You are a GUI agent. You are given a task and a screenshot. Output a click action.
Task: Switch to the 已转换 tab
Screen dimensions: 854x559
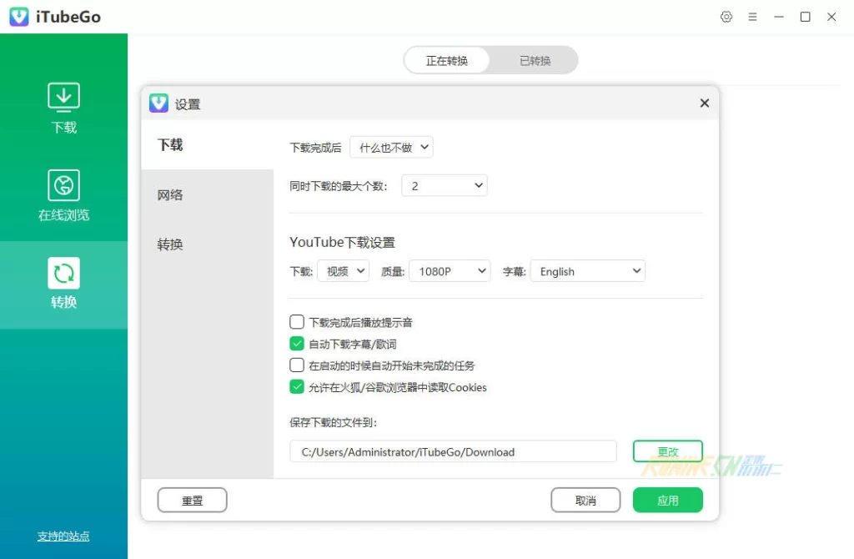535,61
